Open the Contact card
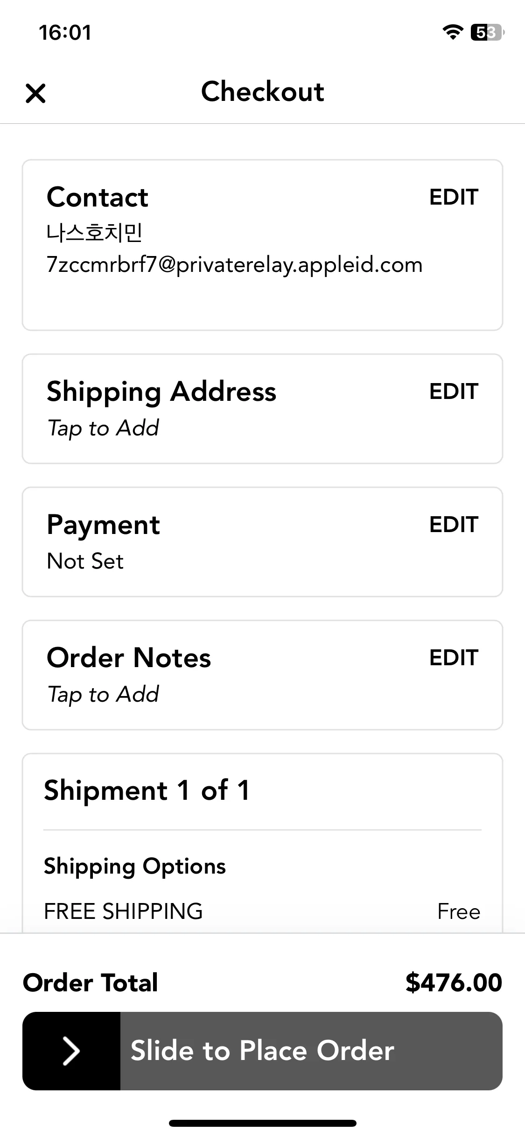525x1138 pixels. (x=262, y=245)
